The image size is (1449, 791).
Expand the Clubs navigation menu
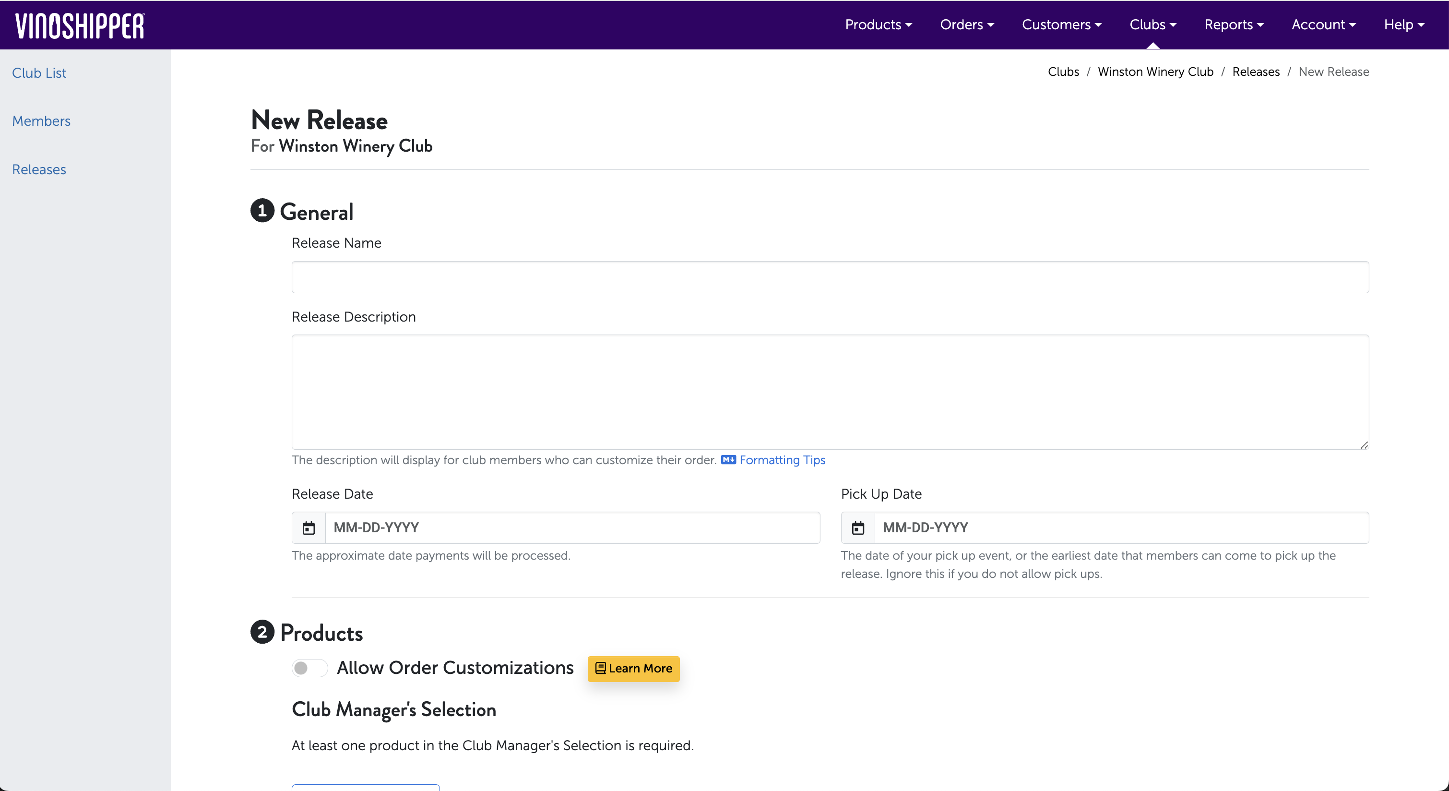1152,25
